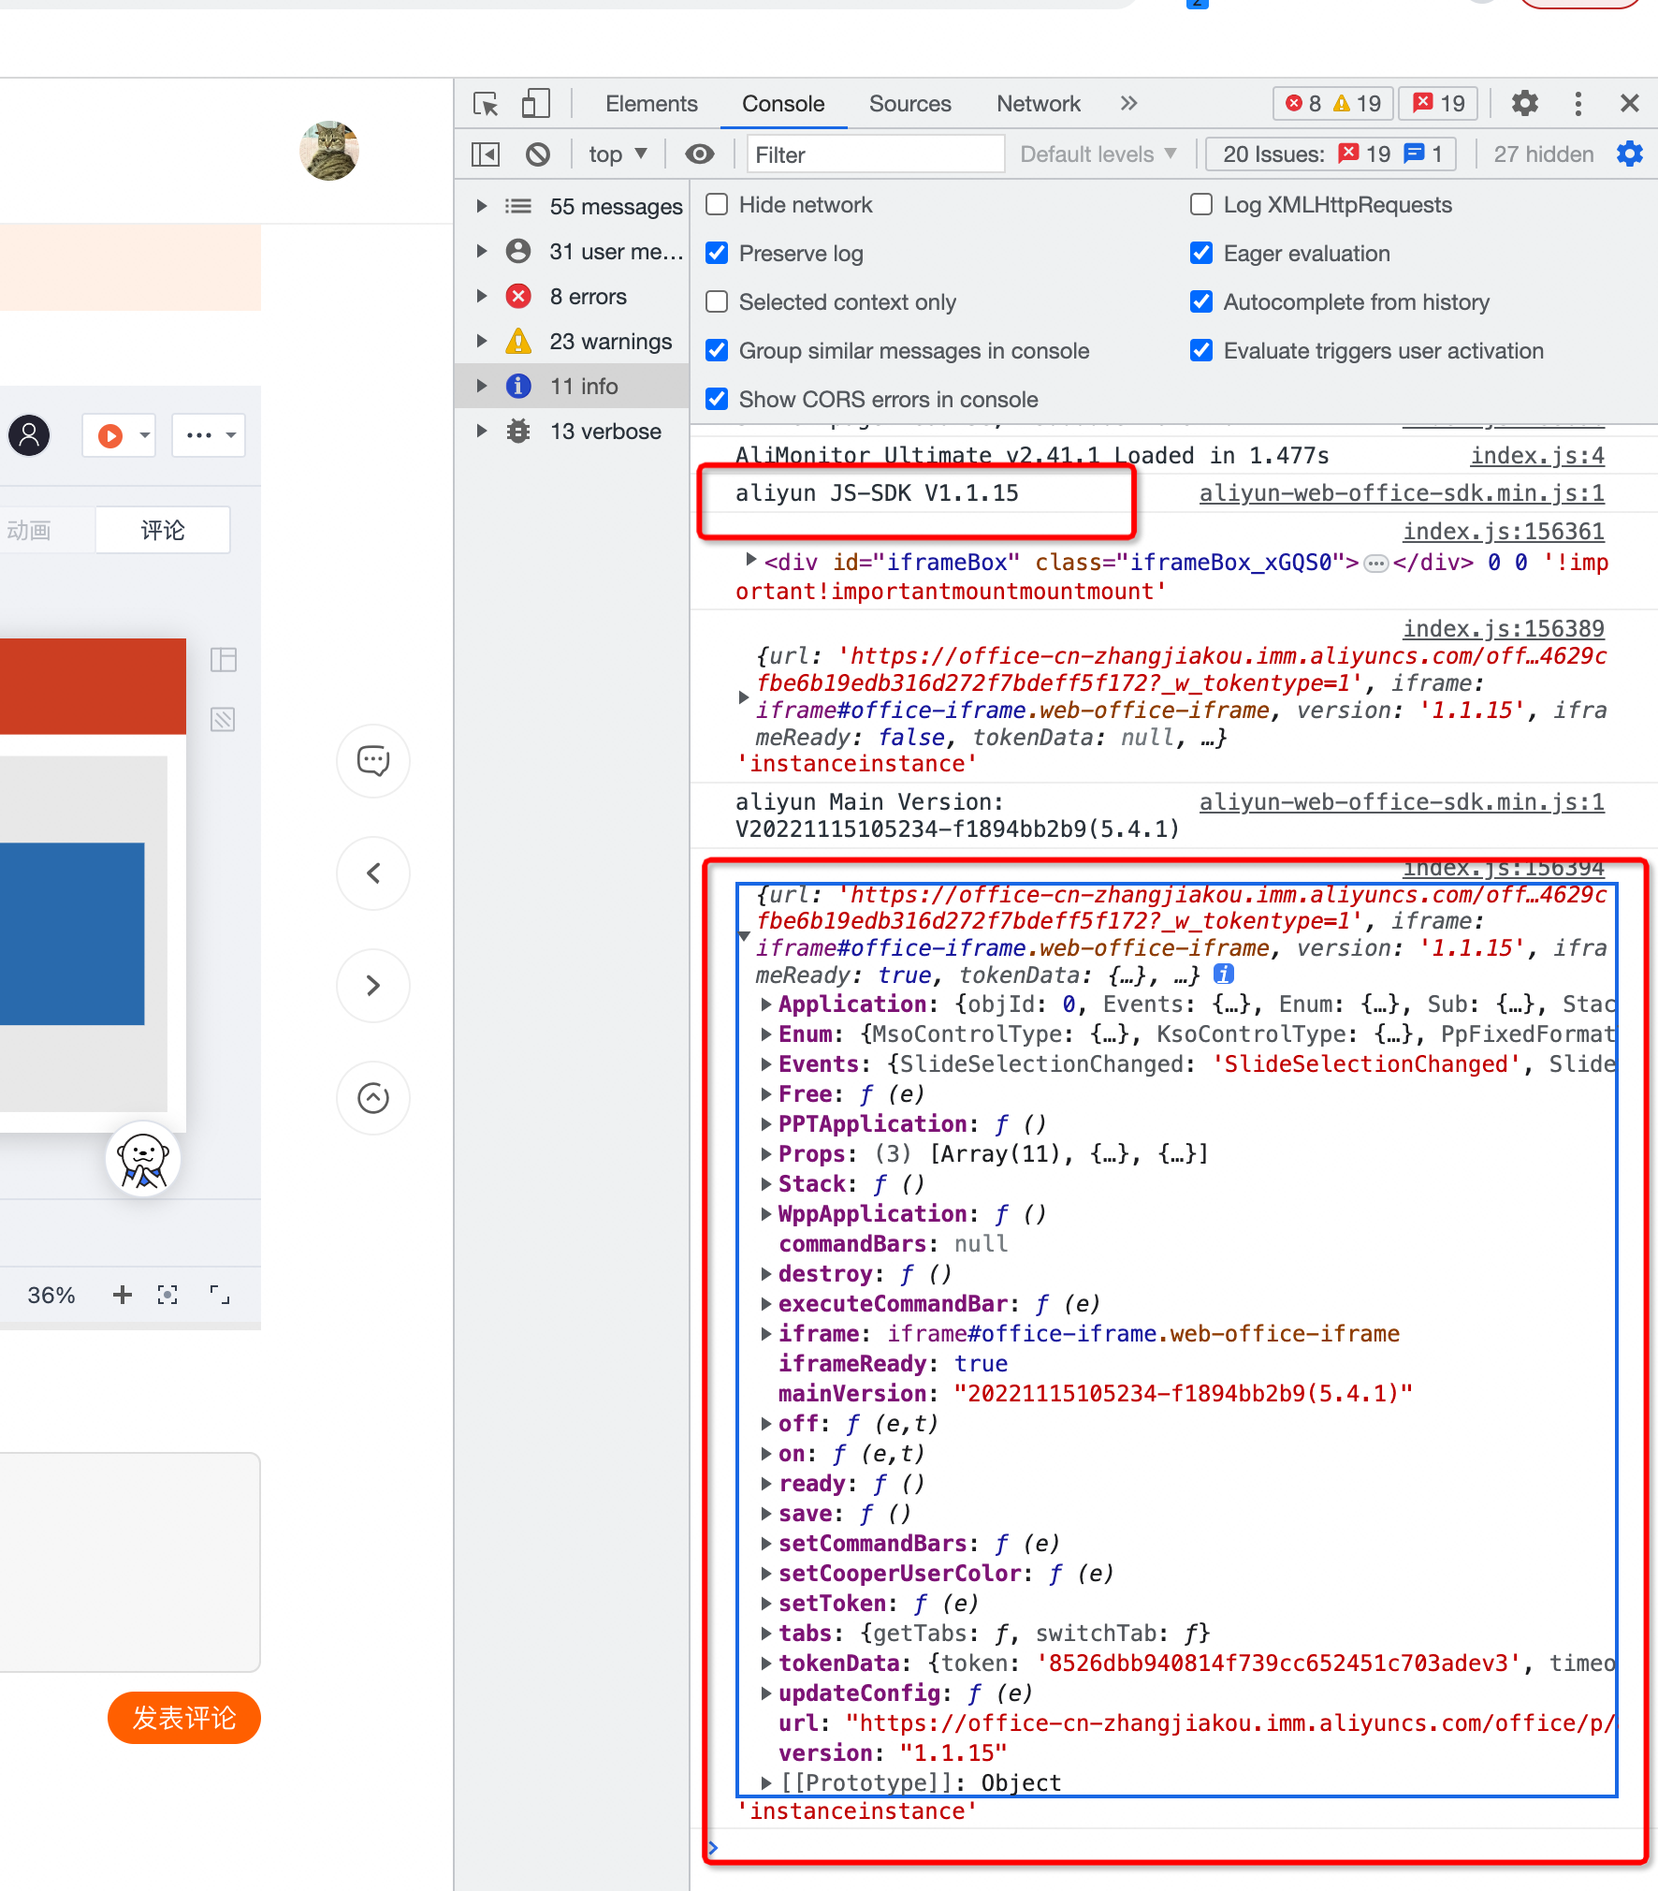Uncheck Show CORS errors in console
The width and height of the screenshot is (1658, 1891).
pos(717,400)
